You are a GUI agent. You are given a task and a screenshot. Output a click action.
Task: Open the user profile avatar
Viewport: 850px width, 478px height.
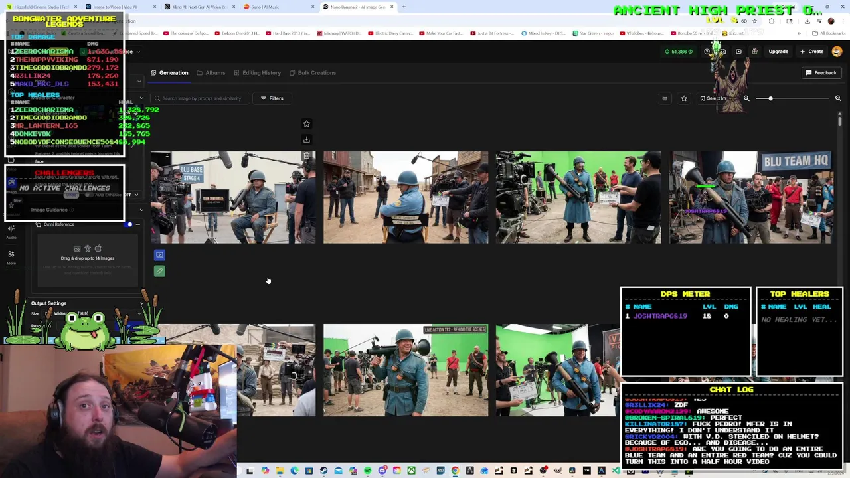pyautogui.click(x=837, y=52)
